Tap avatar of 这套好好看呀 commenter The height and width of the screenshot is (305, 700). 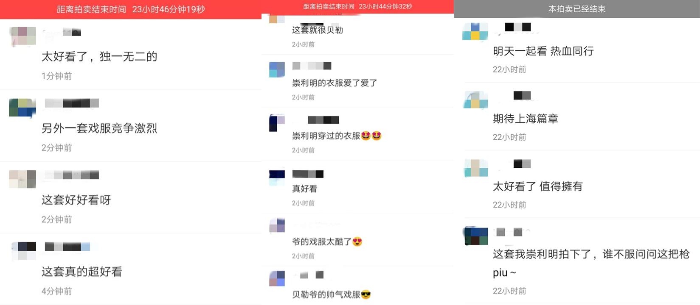[x=22, y=179]
